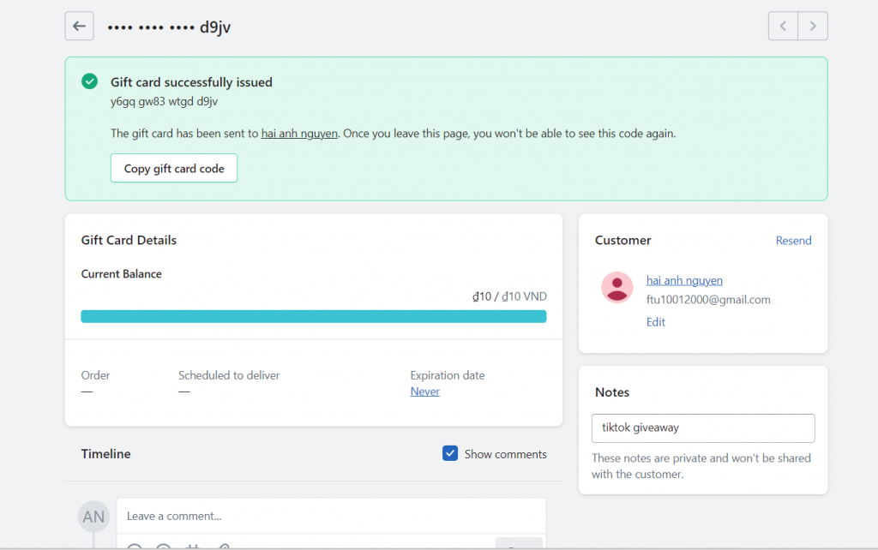This screenshot has width=878, height=550.
Task: Click Edit under the customer email
Action: tap(655, 322)
